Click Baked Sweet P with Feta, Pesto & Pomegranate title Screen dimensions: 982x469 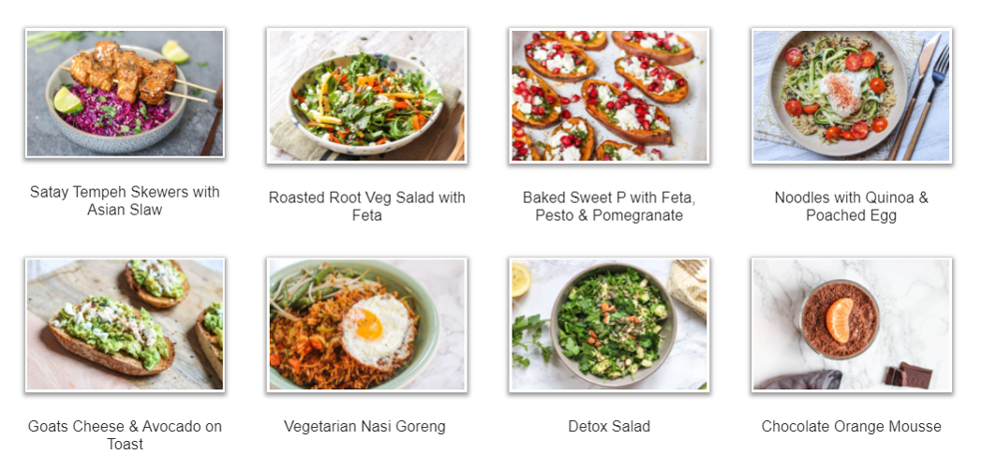[609, 206]
